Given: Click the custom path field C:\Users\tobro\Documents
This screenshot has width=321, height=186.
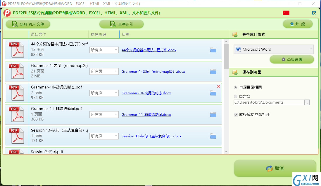Looking at the screenshot, I should pos(269,102).
